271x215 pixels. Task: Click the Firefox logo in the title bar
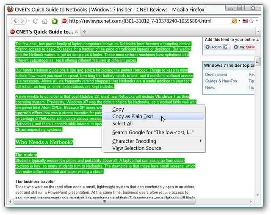coord(10,9)
